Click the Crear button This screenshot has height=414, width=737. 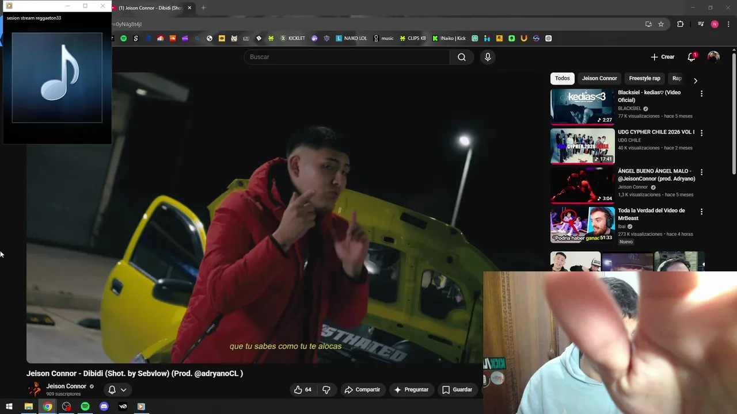[663, 57]
